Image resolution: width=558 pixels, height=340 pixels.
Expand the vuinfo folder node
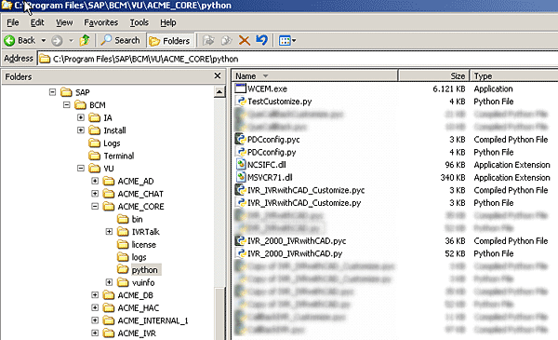point(109,282)
